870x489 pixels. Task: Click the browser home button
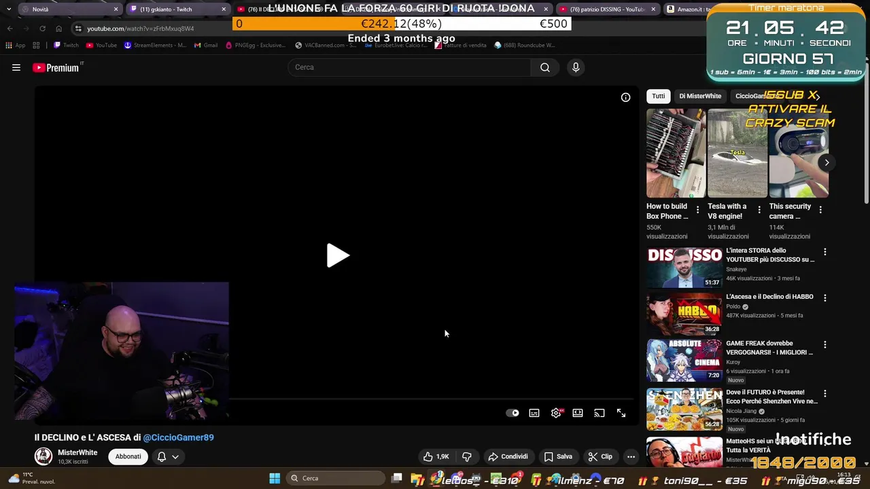[x=58, y=29]
